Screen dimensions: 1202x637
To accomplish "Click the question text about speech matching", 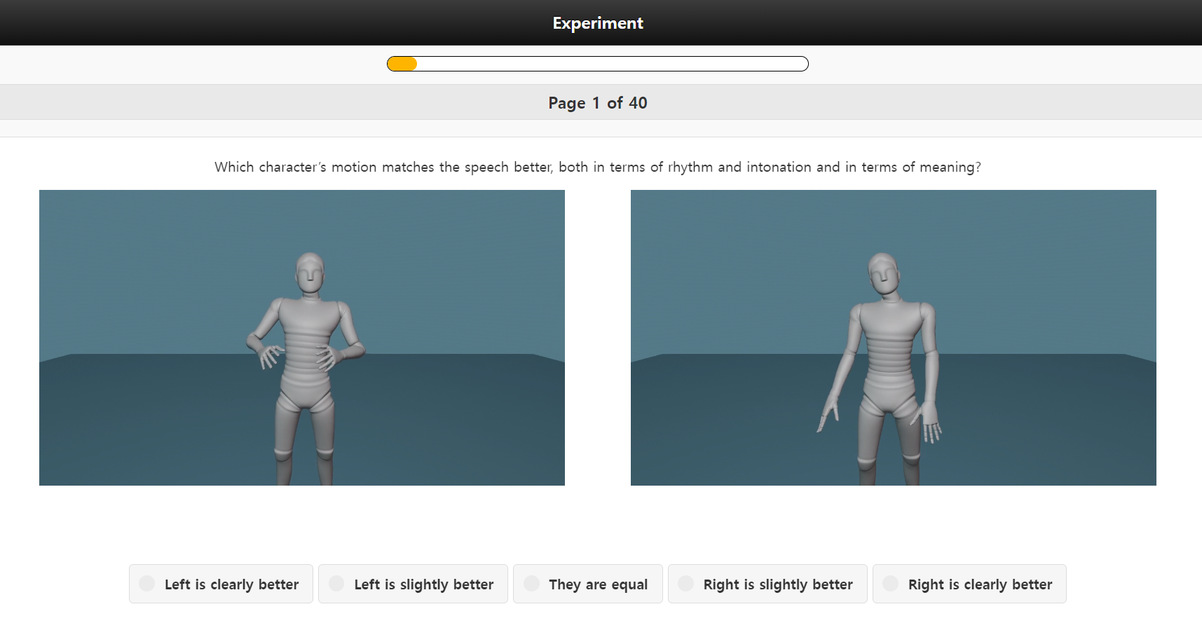I will click(598, 167).
